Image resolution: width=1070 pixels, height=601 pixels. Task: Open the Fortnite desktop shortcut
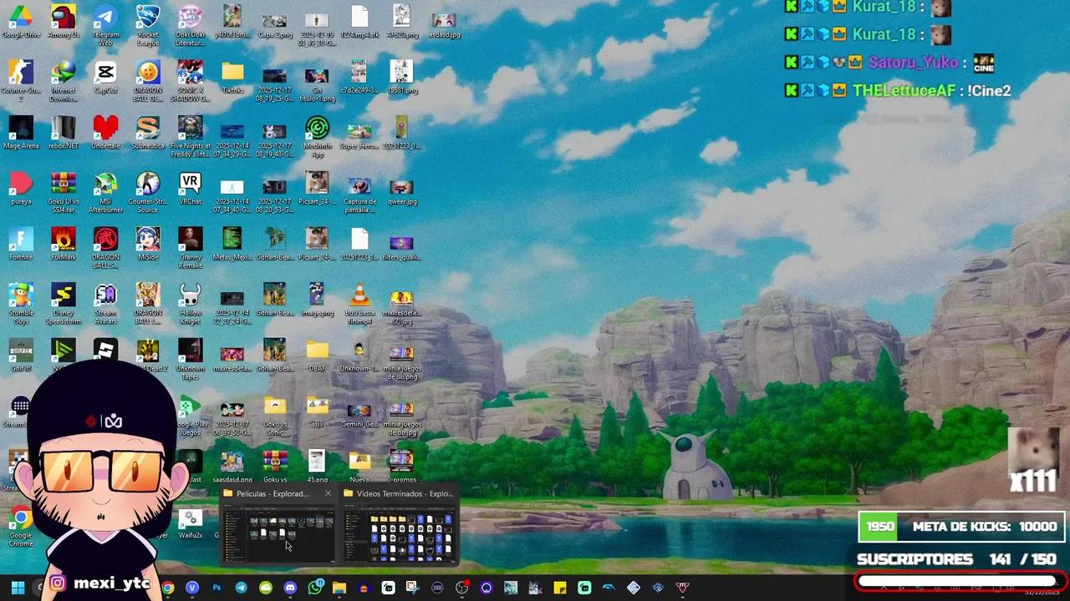(x=21, y=242)
